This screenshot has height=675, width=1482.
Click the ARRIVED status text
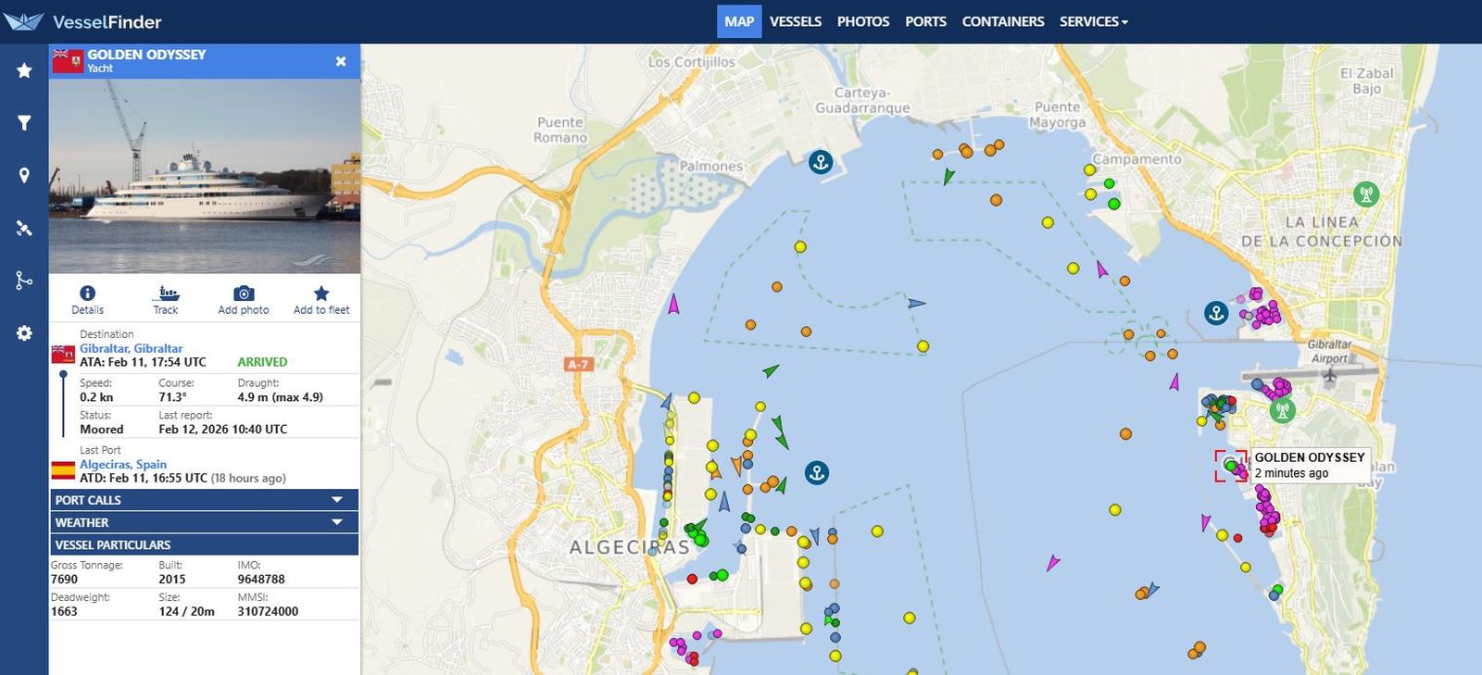click(262, 362)
